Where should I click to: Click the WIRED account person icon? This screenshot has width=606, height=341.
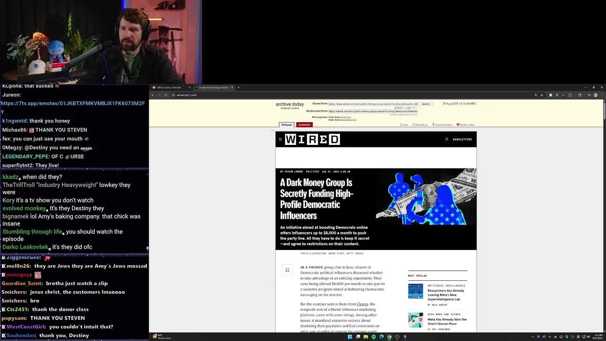(x=446, y=139)
